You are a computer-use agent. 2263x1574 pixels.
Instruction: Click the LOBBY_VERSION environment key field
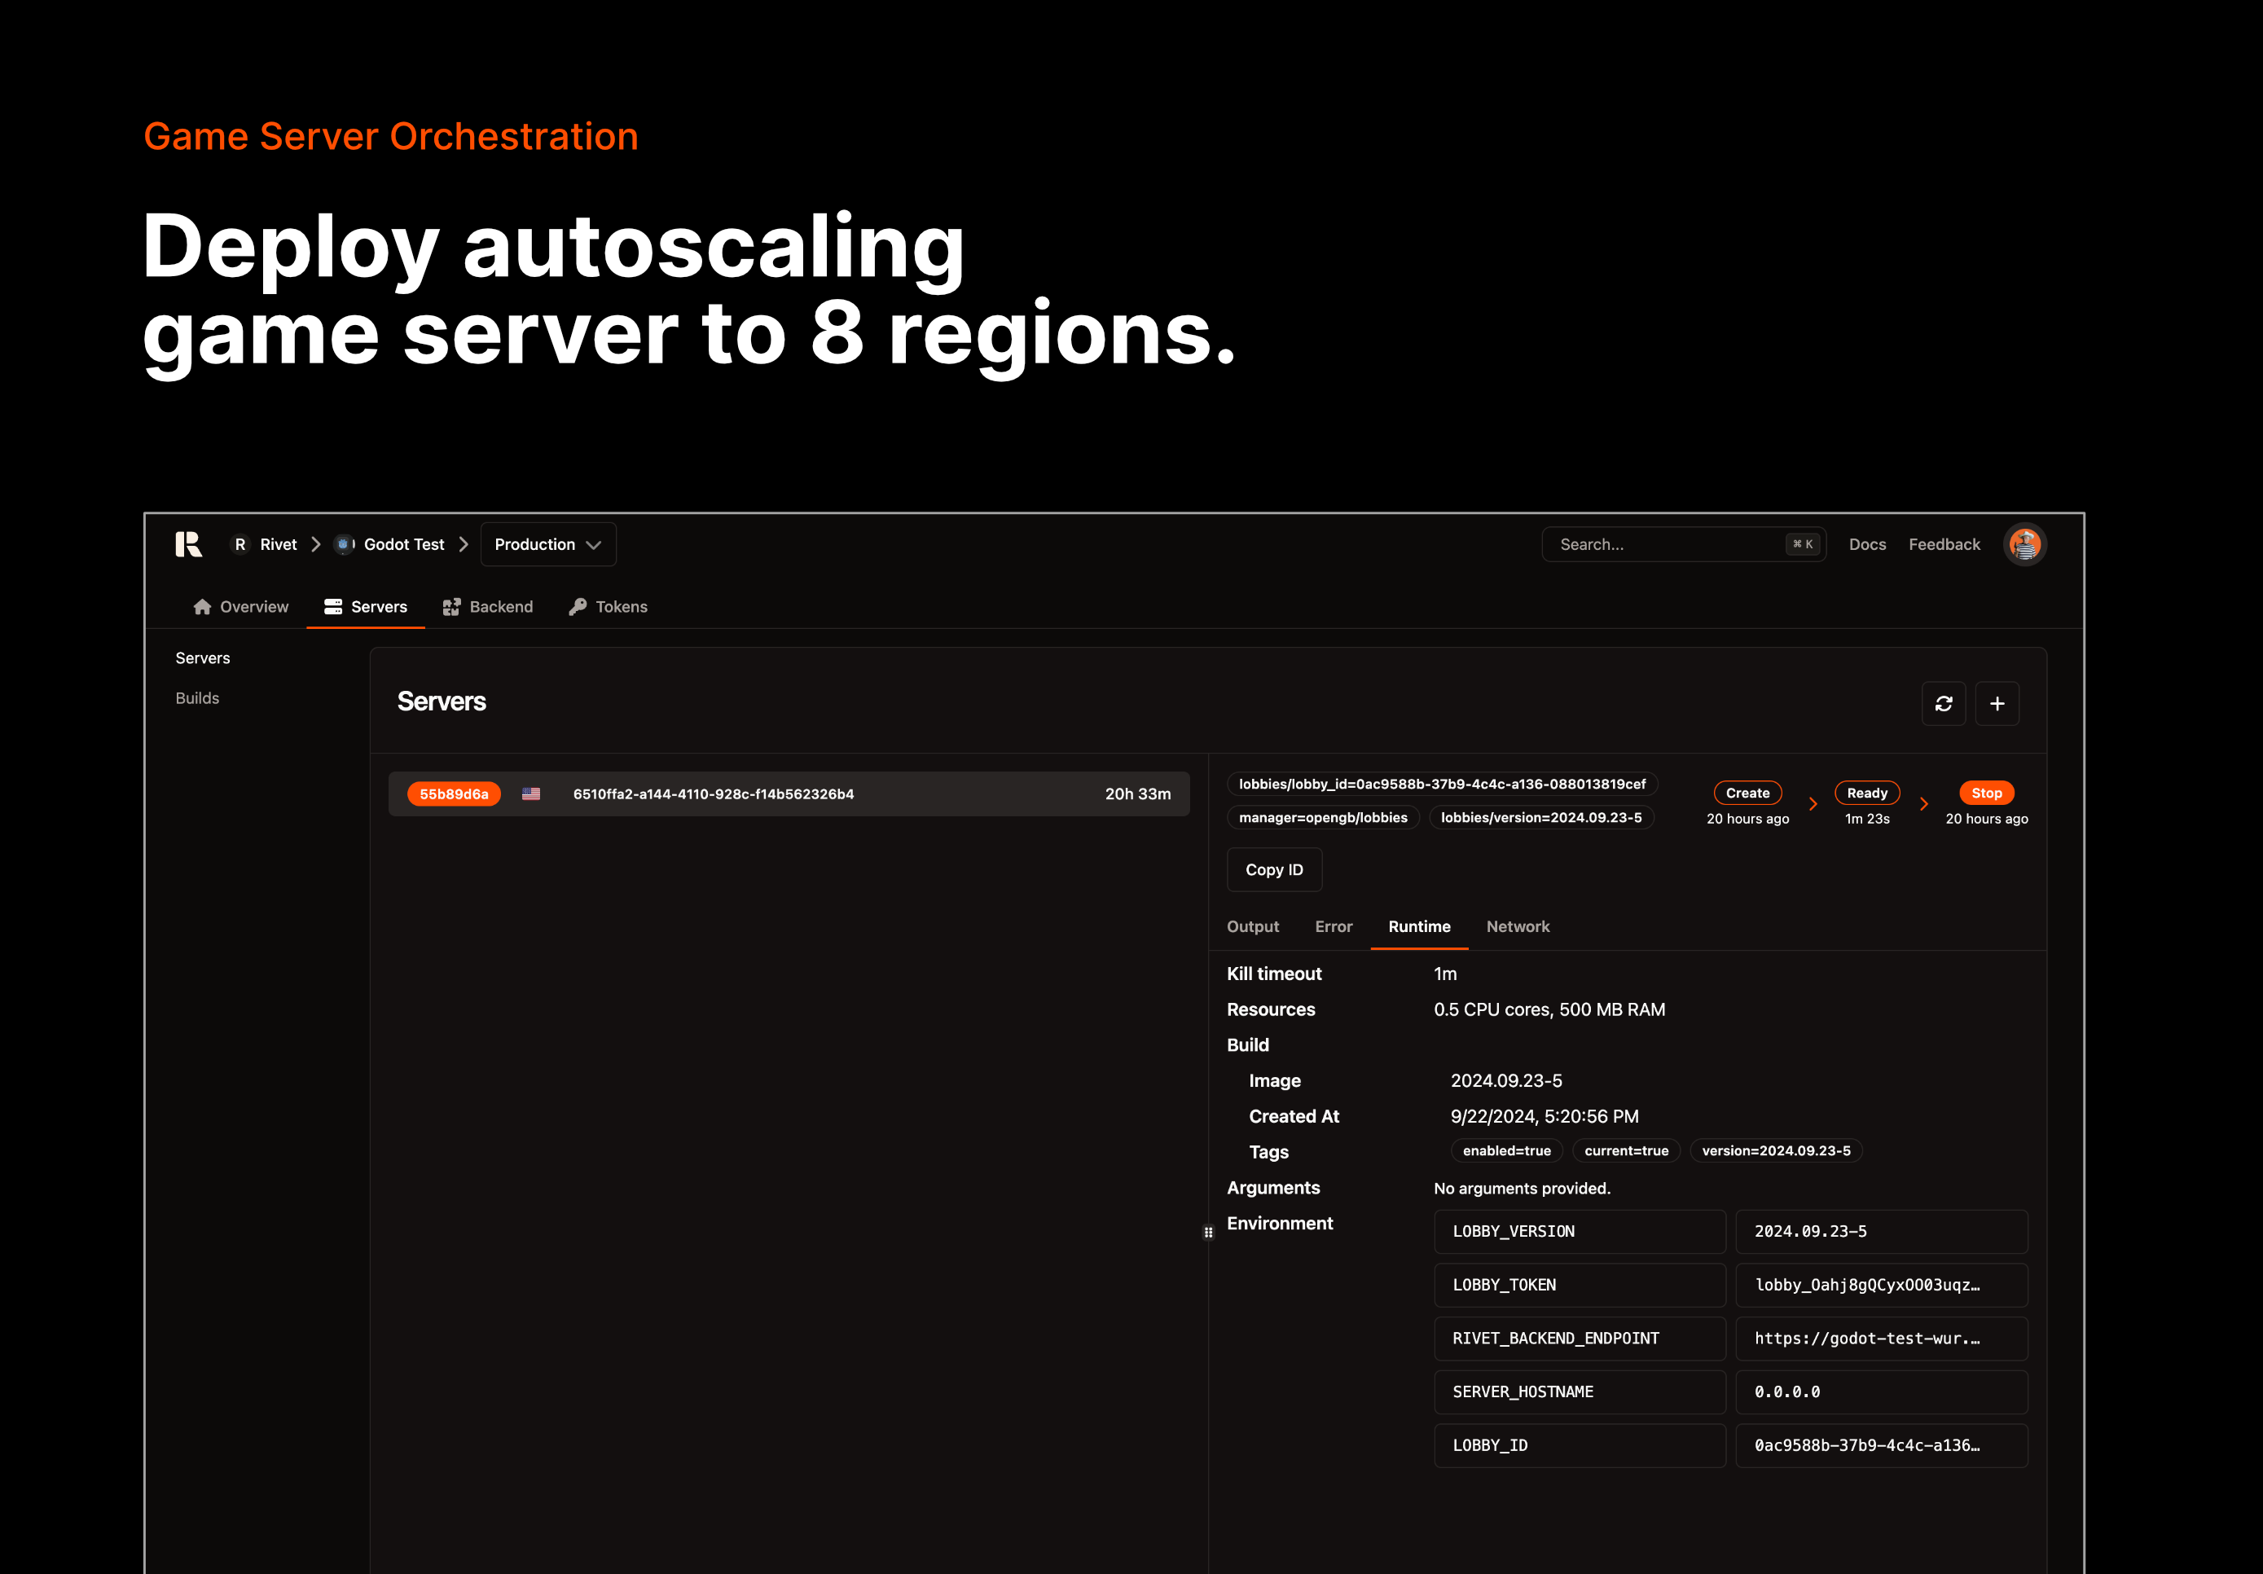pyautogui.click(x=1579, y=1231)
